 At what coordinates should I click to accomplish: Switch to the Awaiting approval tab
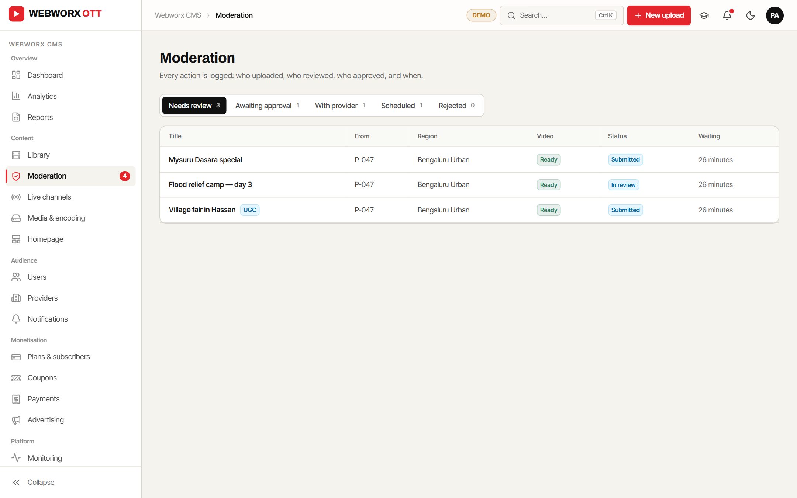point(267,106)
